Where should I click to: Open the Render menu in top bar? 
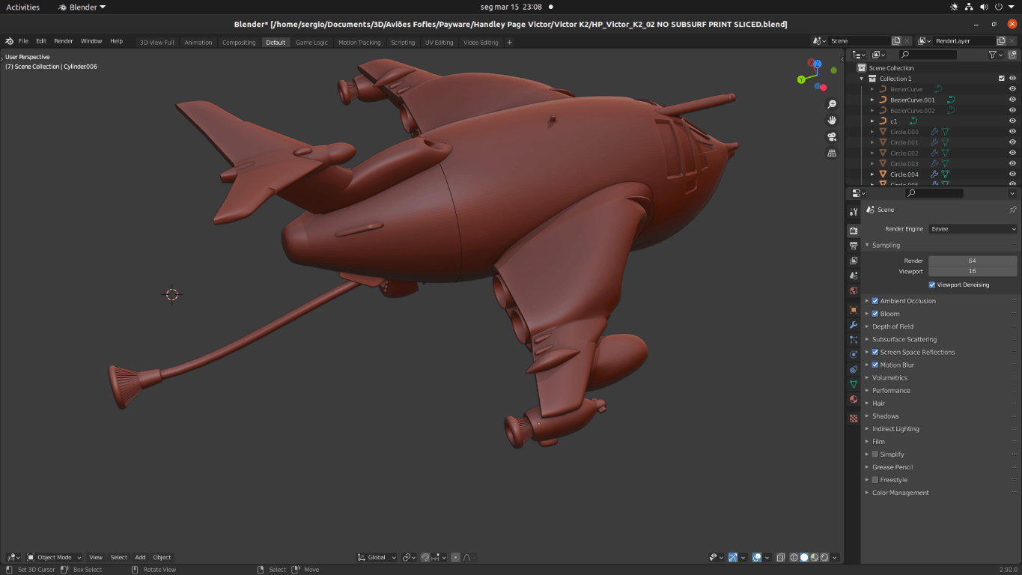pos(64,41)
